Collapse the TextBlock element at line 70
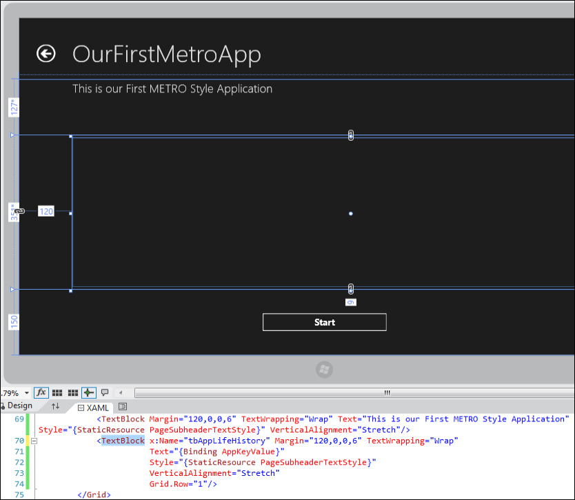Viewport: 575px width, 500px height. (x=34, y=441)
